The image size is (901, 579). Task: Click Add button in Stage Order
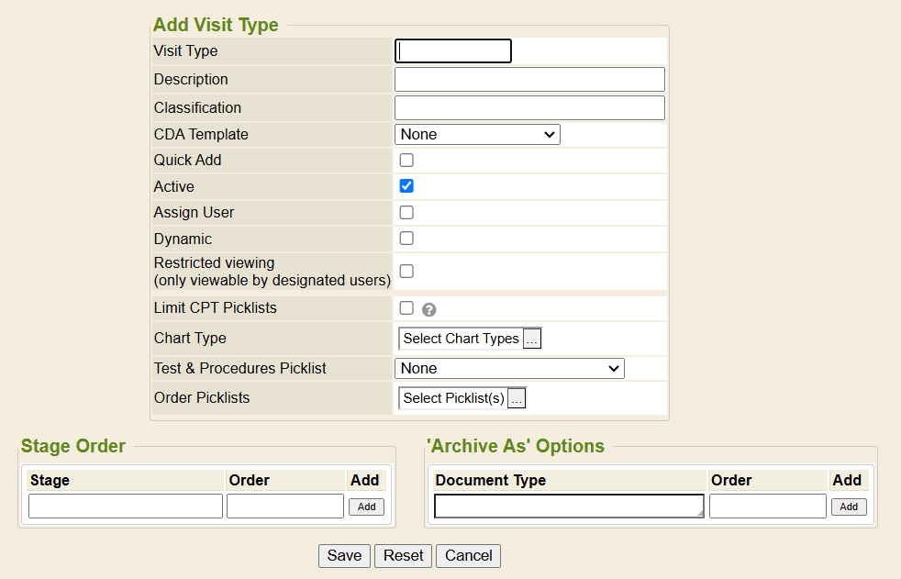pos(366,507)
